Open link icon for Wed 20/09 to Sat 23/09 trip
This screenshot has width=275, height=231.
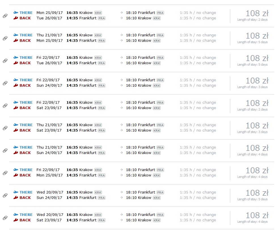pos(5,218)
